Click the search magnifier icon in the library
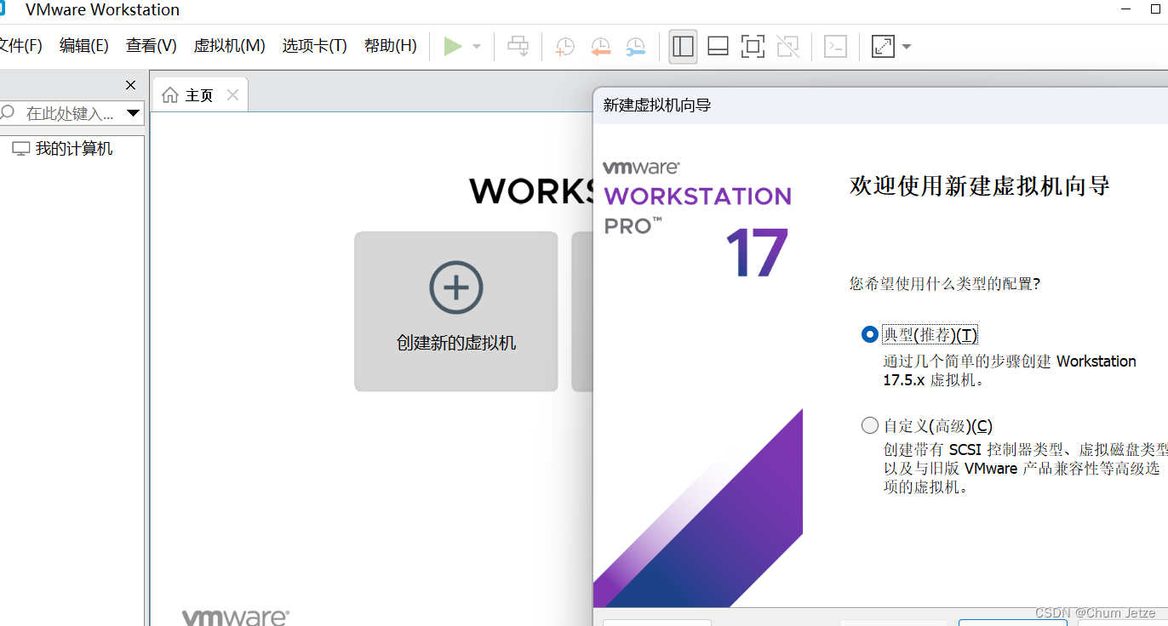Viewport: 1168px width, 626px height. pyautogui.click(x=9, y=113)
